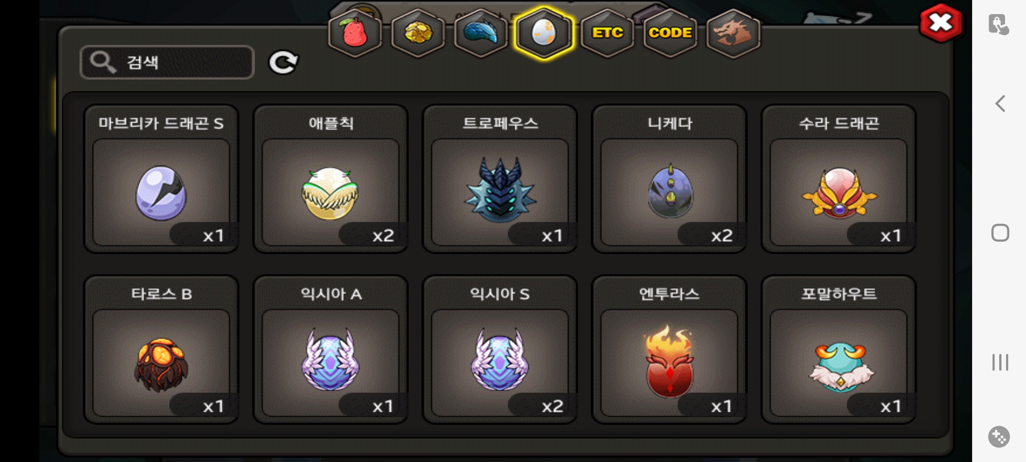Pick the 니케다 dark egg
Image resolution: width=1026 pixels, height=462 pixels.
pos(669,179)
